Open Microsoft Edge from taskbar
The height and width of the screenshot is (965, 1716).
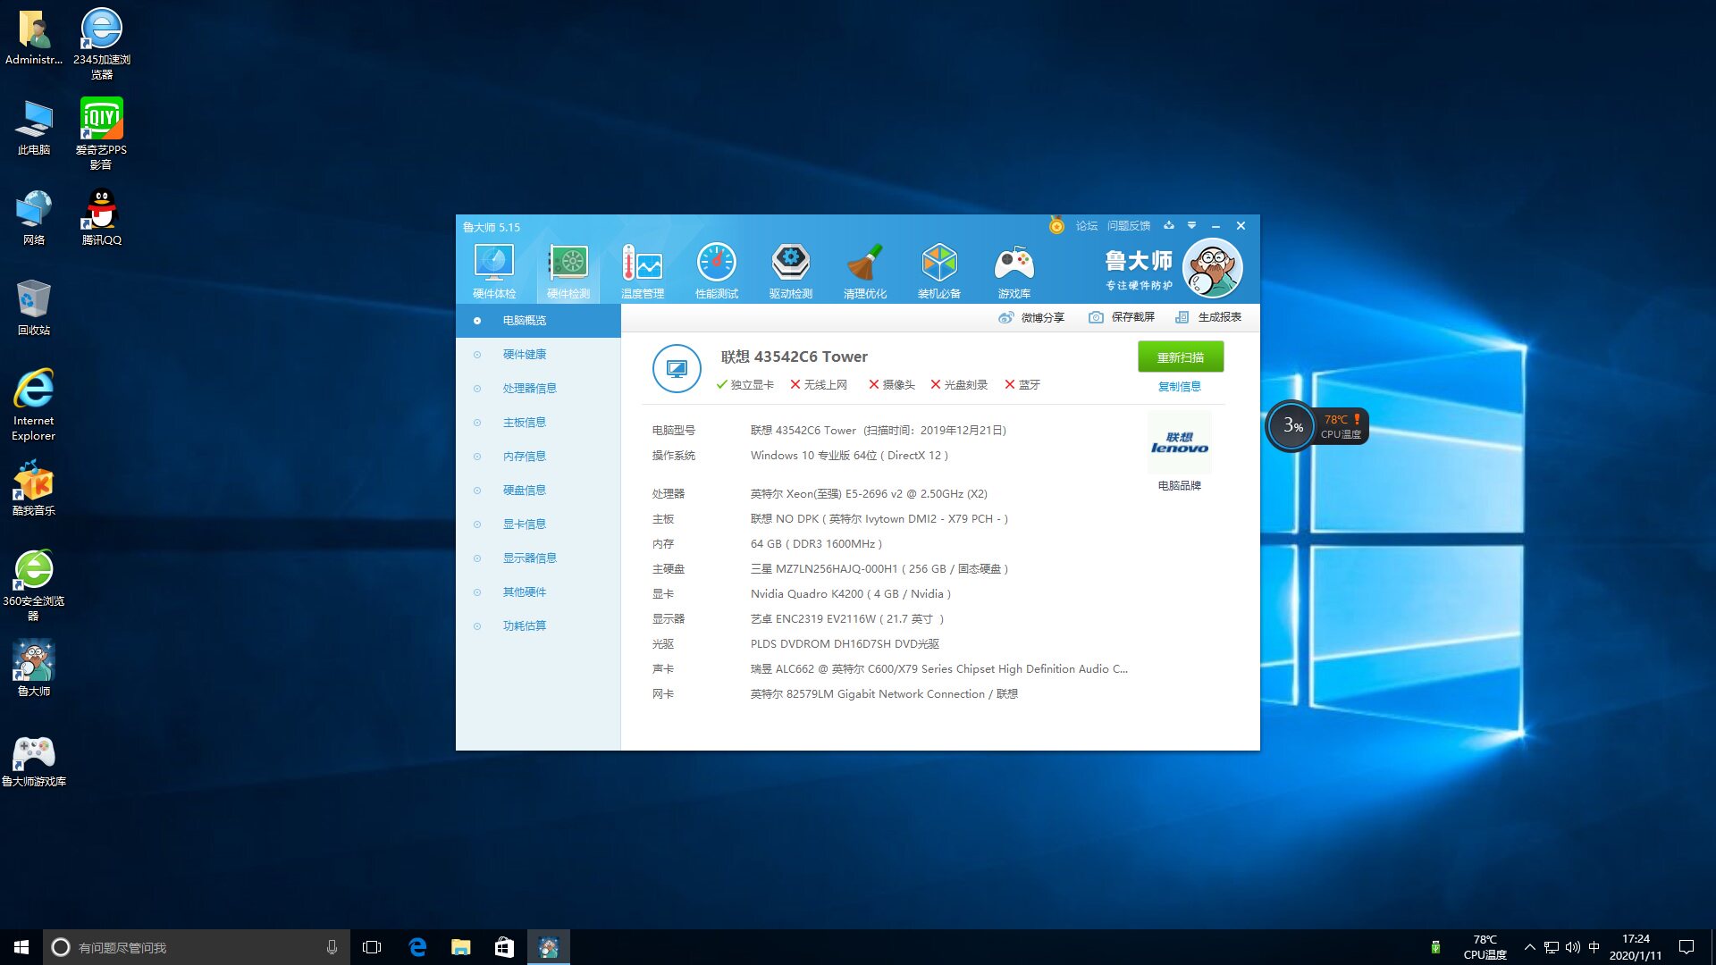pos(417,947)
